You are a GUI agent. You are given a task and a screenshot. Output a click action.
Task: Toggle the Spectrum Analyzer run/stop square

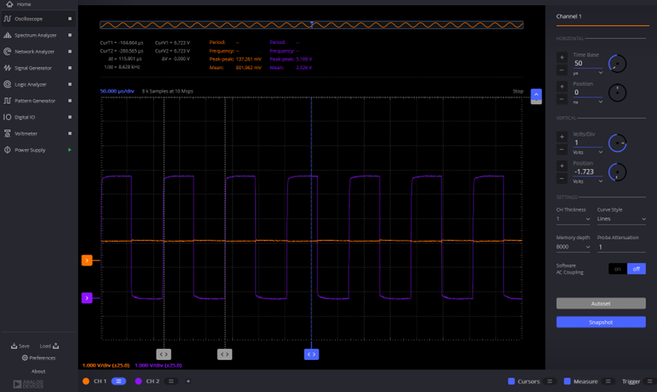coord(70,35)
